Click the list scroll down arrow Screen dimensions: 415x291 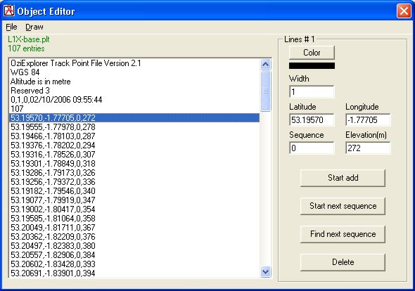point(265,271)
